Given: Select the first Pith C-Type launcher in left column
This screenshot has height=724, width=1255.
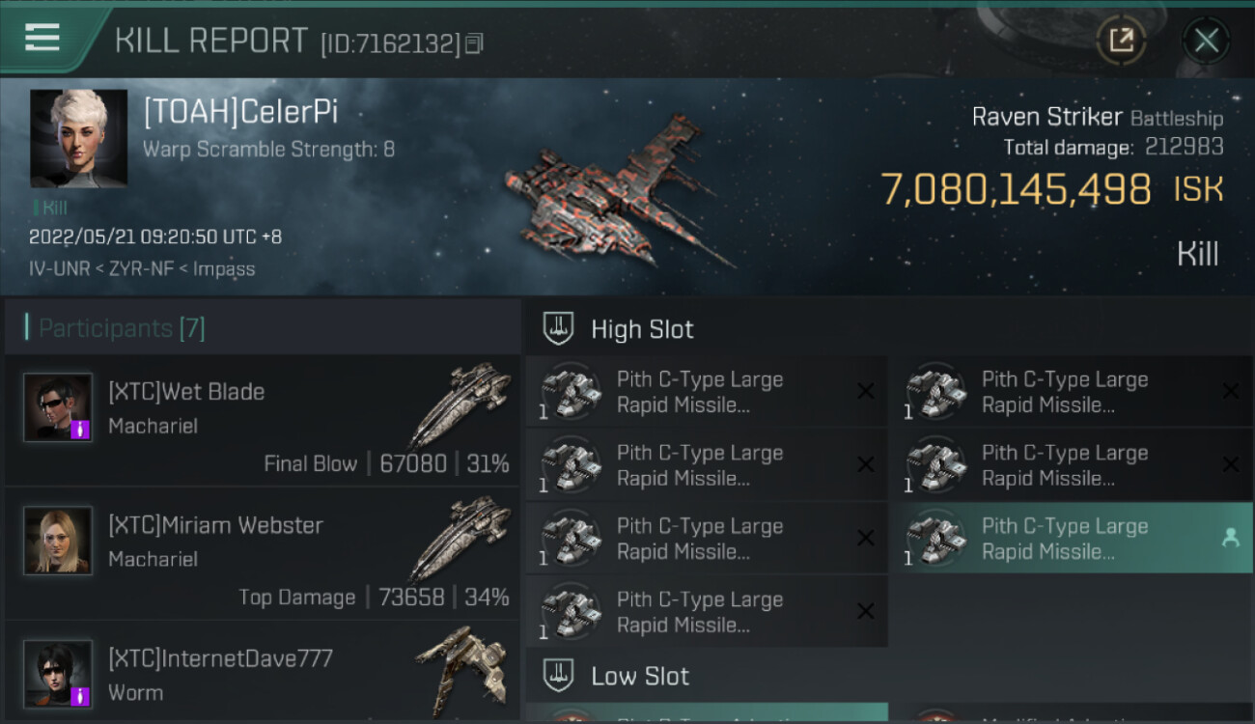Looking at the screenshot, I should (707, 392).
